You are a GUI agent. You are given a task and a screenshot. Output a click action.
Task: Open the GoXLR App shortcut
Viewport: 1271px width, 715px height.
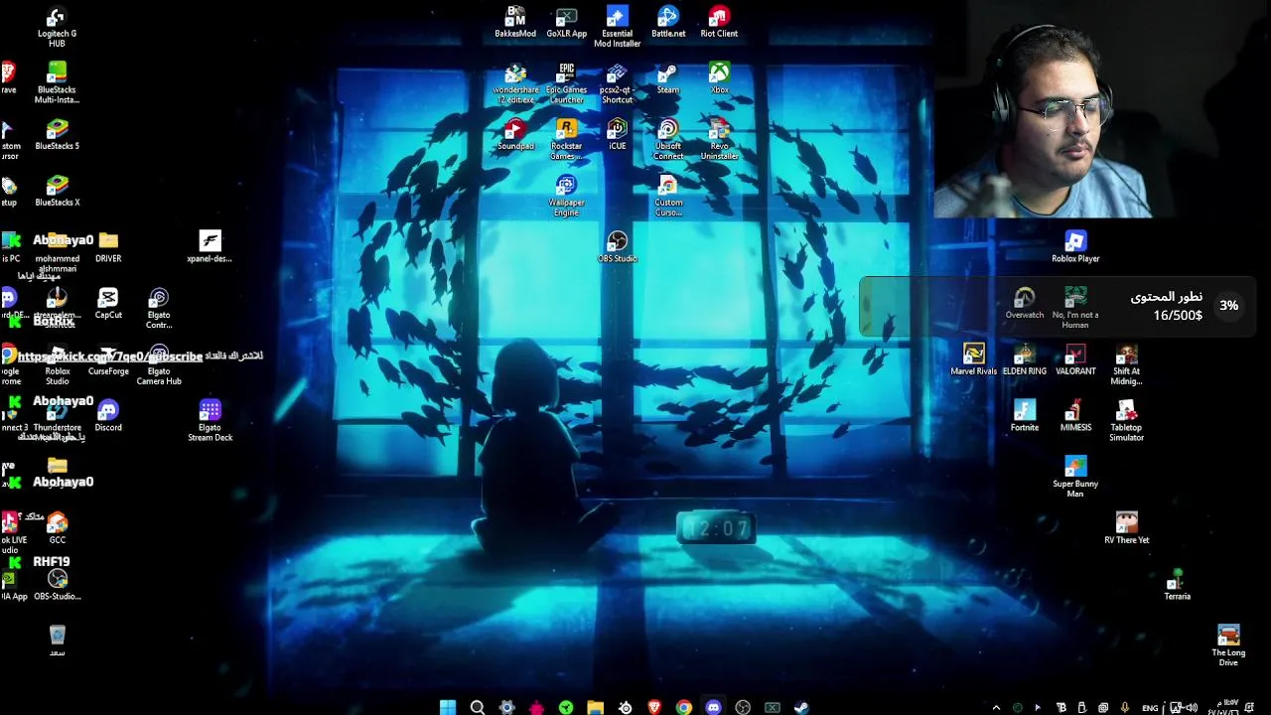tap(566, 22)
